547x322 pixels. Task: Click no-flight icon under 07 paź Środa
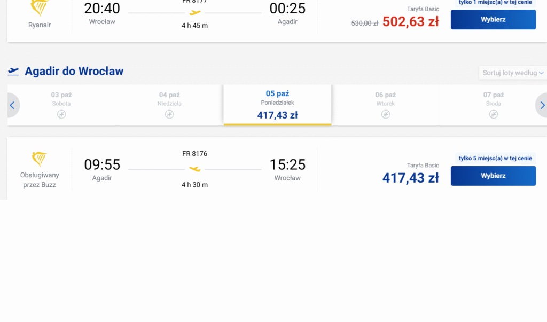[x=494, y=114]
